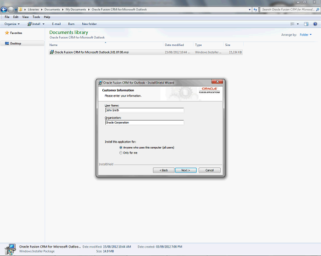Open the Tools menu

[36, 17]
